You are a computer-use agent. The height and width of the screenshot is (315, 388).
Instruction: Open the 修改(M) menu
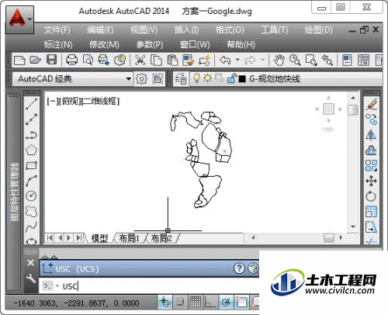(104, 44)
